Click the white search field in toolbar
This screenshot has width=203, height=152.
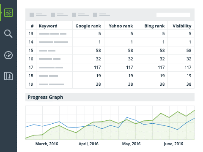coord(173,15)
